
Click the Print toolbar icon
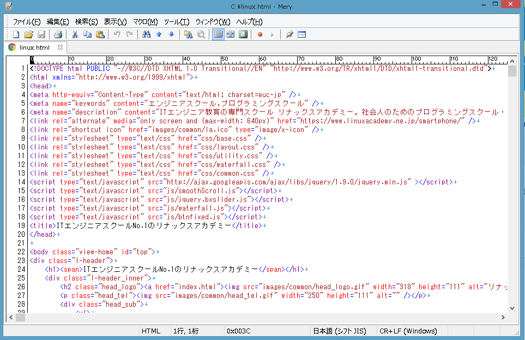click(58, 34)
